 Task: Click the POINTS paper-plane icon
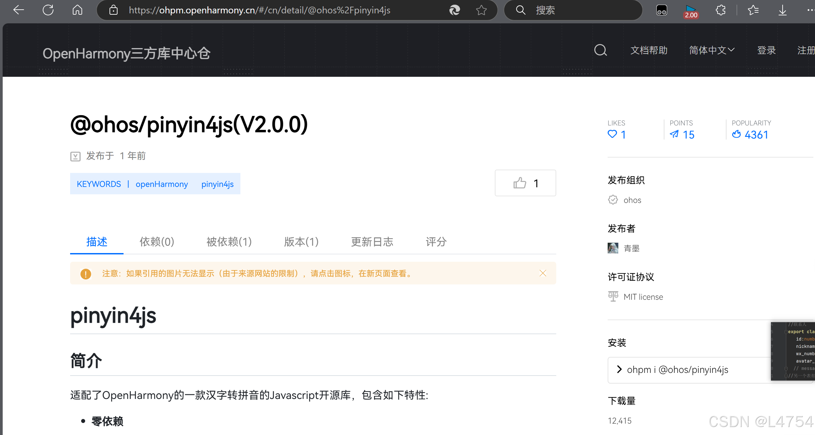[x=674, y=134]
